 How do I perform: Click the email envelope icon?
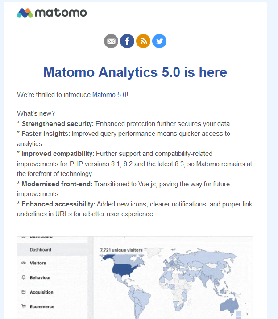click(x=111, y=42)
